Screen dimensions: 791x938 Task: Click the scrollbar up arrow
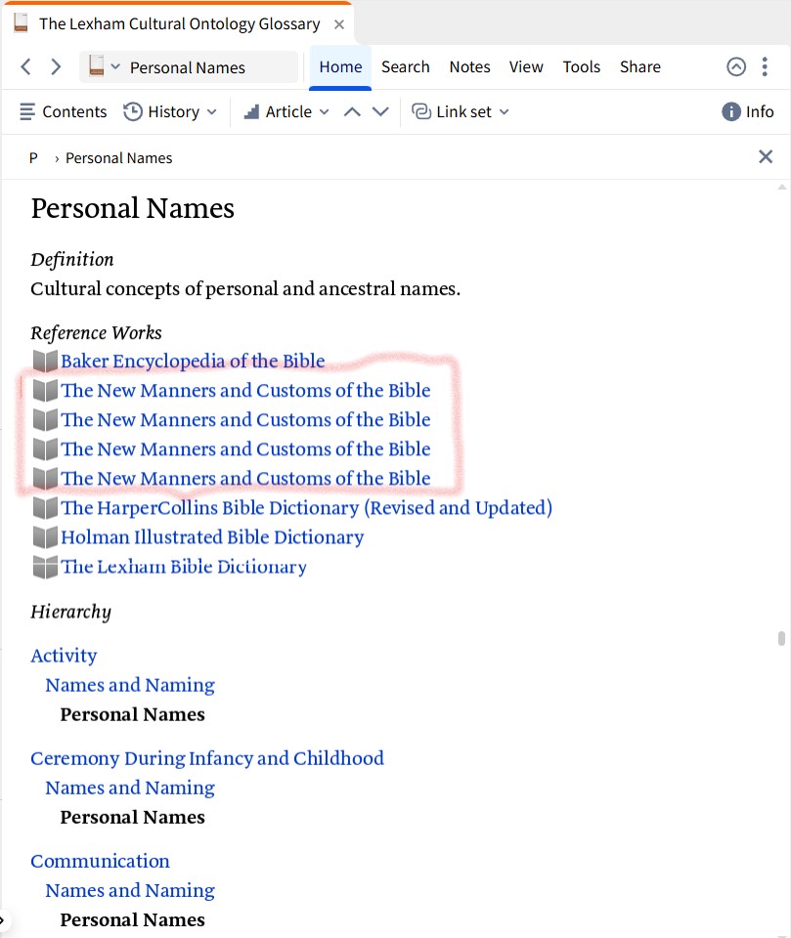781,188
